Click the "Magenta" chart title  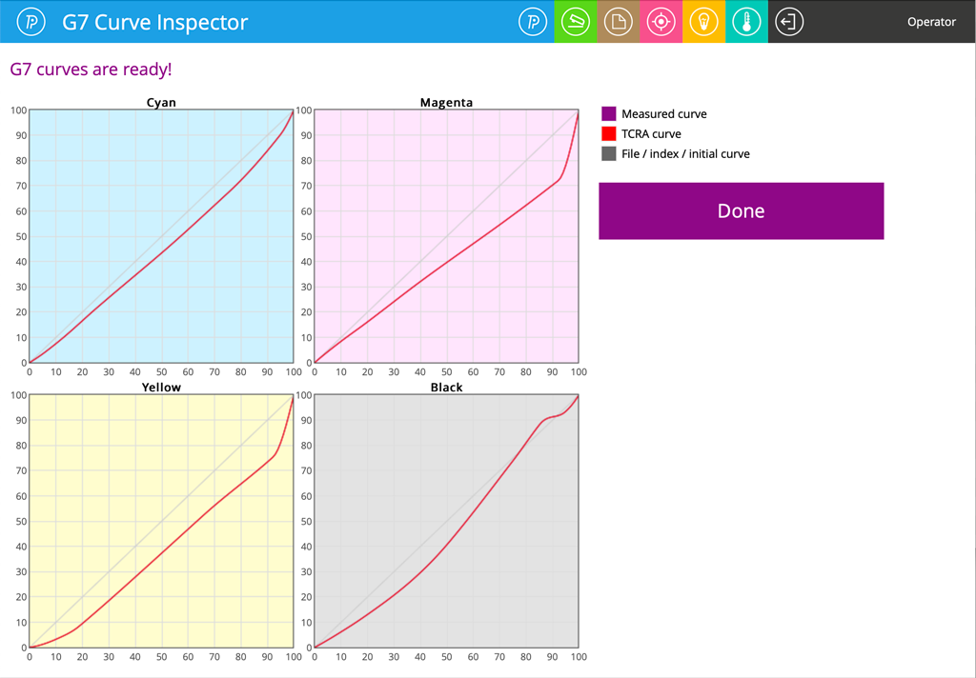[446, 103]
